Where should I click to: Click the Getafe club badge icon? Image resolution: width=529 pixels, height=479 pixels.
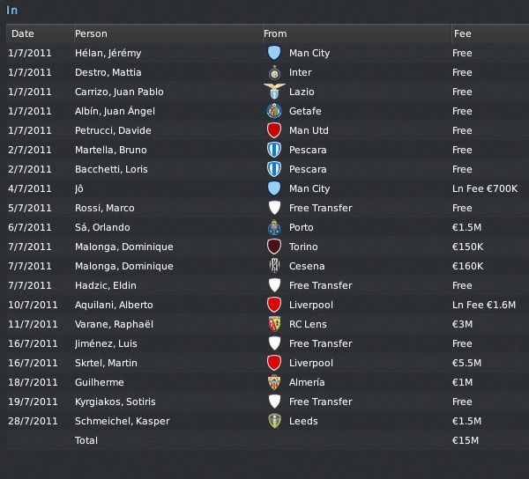[273, 111]
